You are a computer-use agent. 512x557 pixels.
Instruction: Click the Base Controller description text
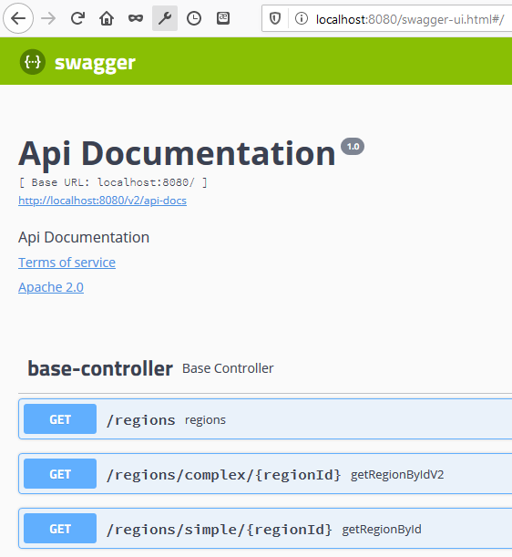point(228,368)
